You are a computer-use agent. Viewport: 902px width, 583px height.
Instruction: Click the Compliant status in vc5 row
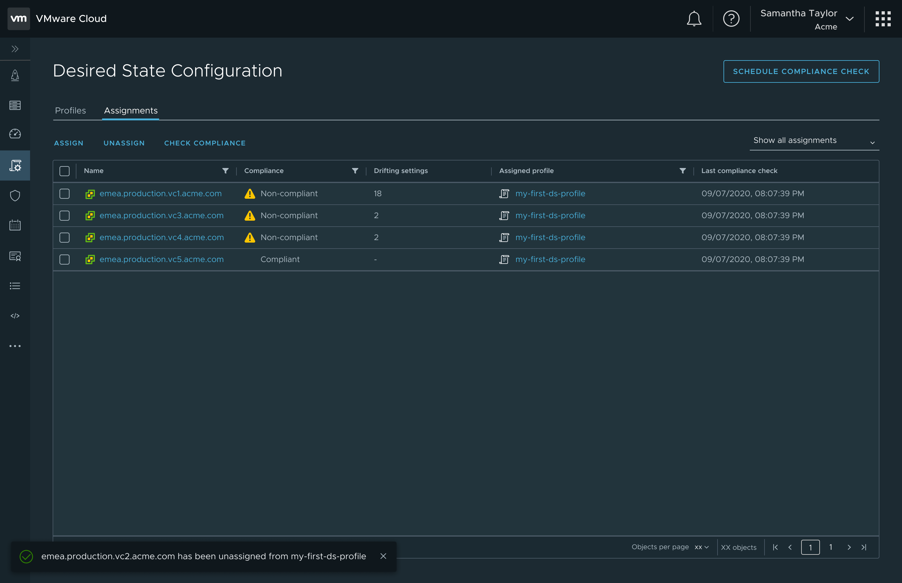pos(280,259)
